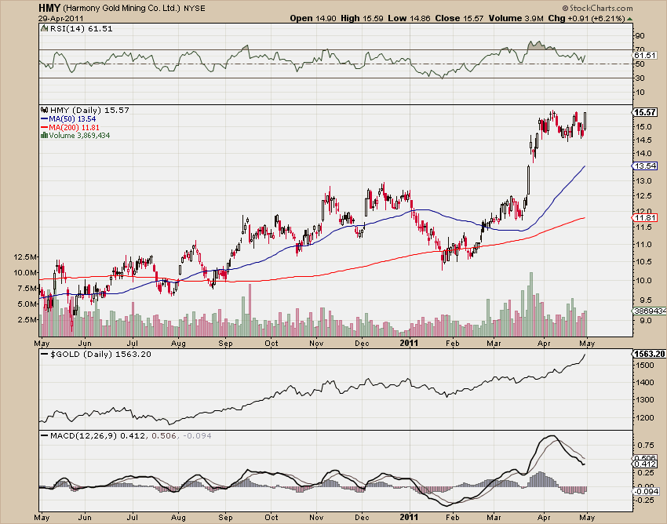Click the Sep label on price panel time axis

click(225, 344)
